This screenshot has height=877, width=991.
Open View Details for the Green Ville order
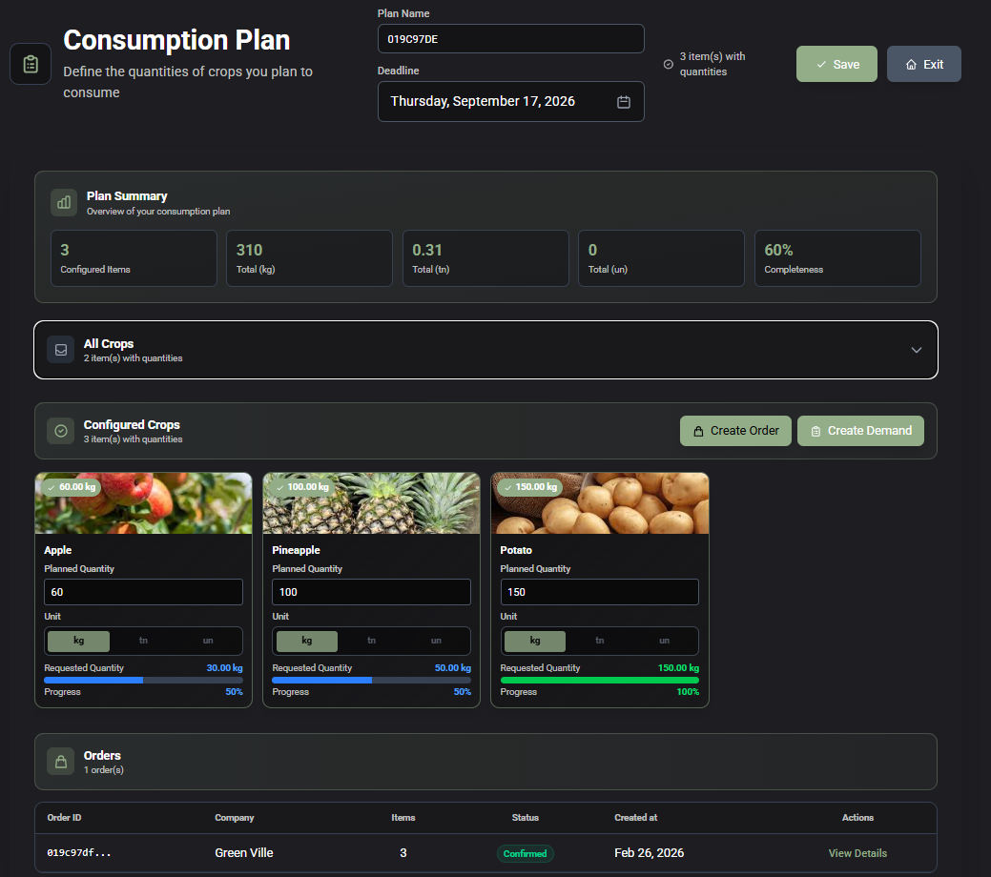point(857,853)
